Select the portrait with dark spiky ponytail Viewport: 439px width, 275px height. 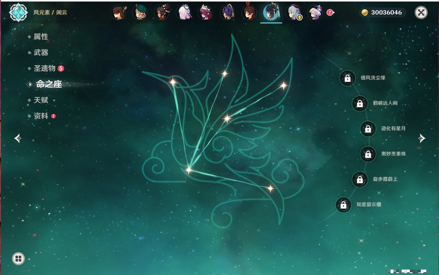click(162, 12)
